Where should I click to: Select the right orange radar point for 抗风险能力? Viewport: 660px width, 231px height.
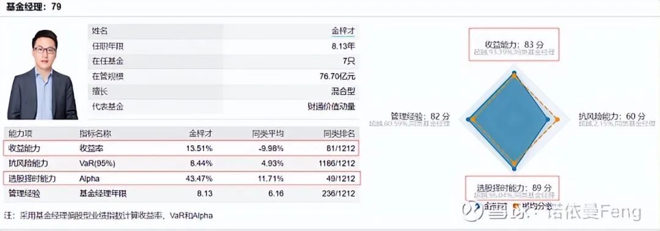pyautogui.click(x=557, y=119)
